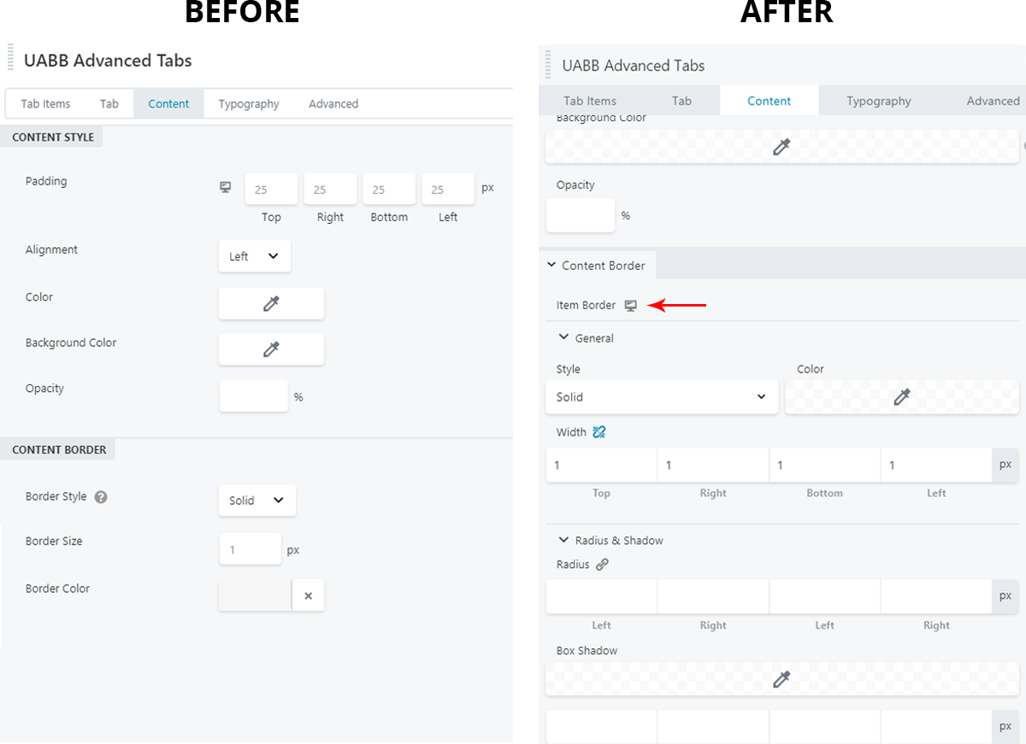Clear Border Color with the x button

[308, 595]
